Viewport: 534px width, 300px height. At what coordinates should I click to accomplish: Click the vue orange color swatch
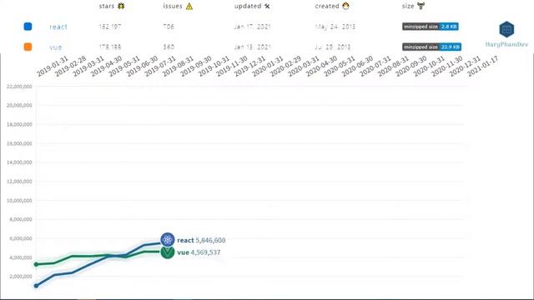tap(28, 47)
